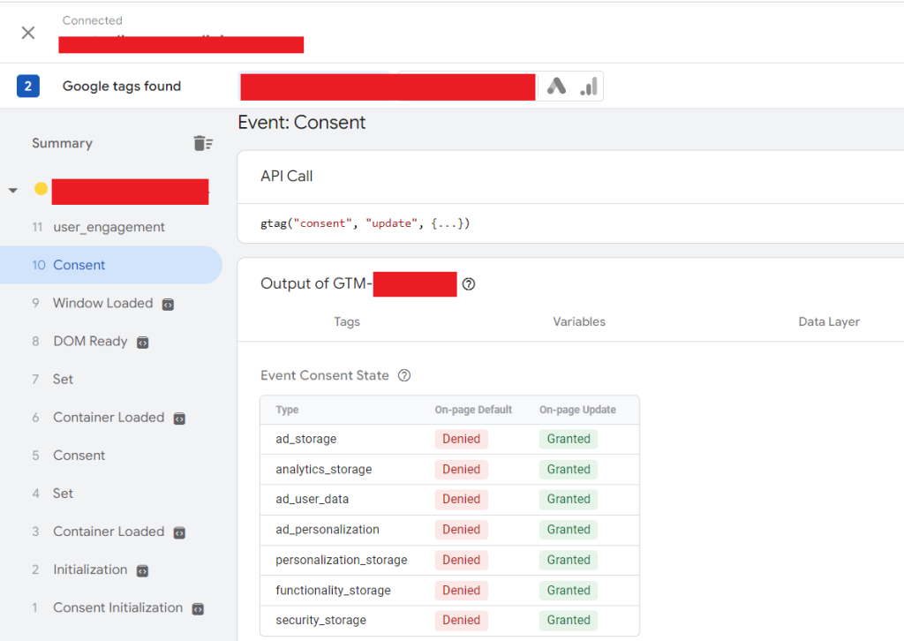The image size is (904, 641).
Task: Open the 2 Initialization event
Action: 89,569
